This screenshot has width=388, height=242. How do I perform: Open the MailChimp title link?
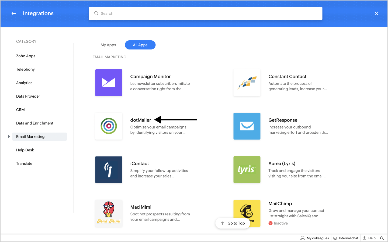(x=280, y=204)
